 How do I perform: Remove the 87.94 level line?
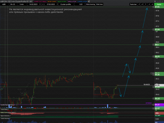[153, 7]
